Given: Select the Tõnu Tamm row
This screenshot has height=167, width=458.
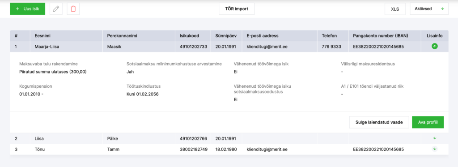Looking at the screenshot, I should (x=229, y=149).
